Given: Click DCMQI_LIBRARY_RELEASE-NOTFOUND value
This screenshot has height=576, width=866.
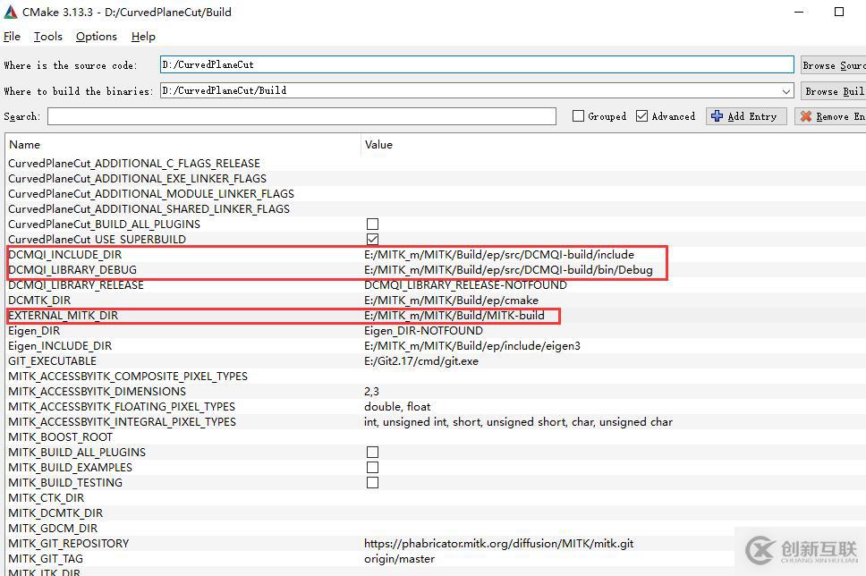Looking at the screenshot, I should tap(465, 285).
